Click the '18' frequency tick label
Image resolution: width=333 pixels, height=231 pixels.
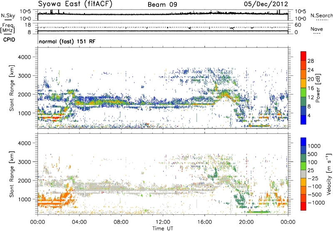28,25
